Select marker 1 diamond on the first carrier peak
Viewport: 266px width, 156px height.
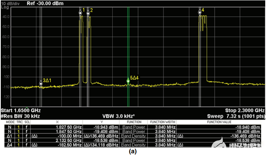coord(80,13)
